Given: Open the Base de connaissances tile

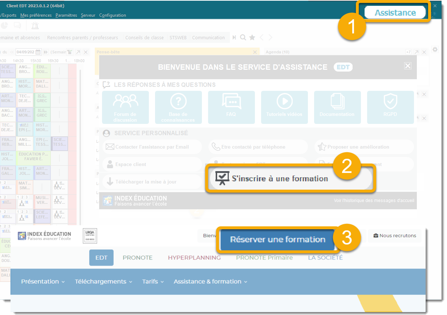Looking at the screenshot, I should [178, 107].
